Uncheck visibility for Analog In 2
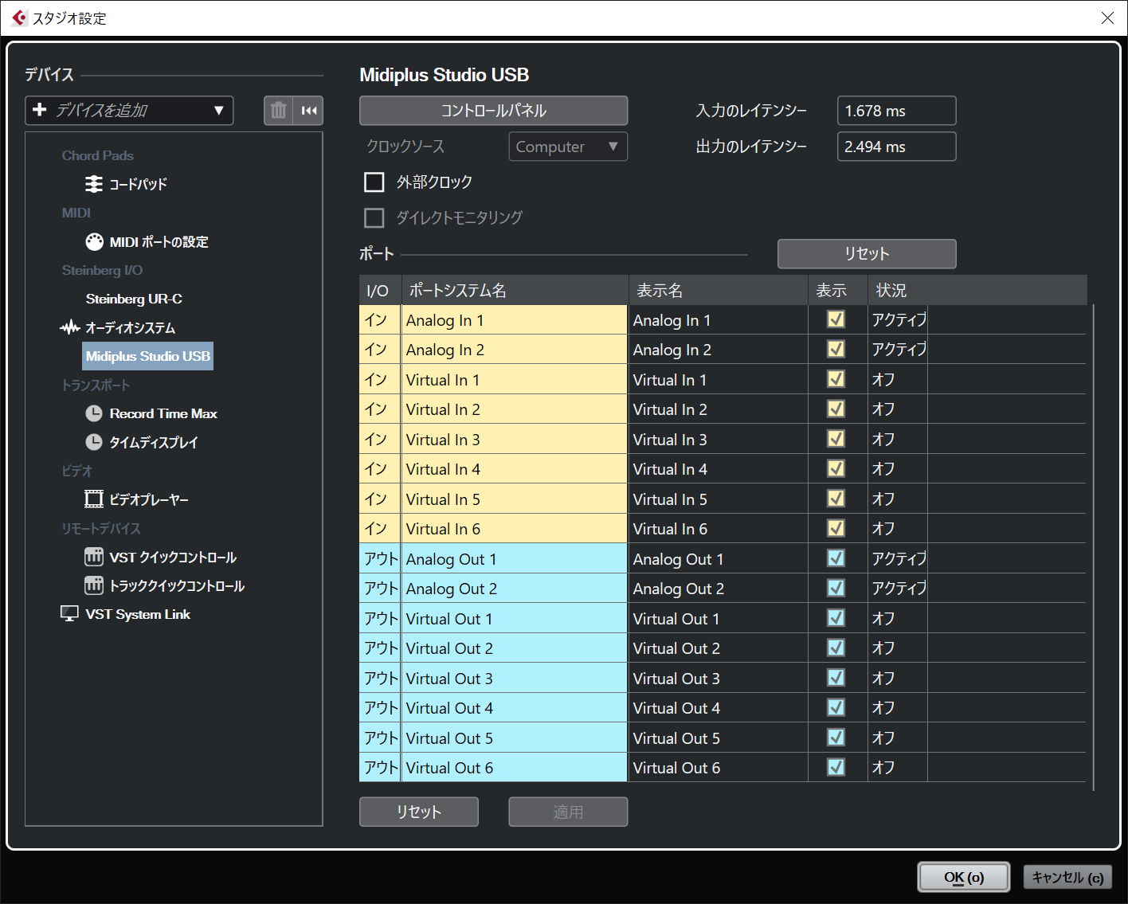The width and height of the screenshot is (1128, 904). pos(836,349)
